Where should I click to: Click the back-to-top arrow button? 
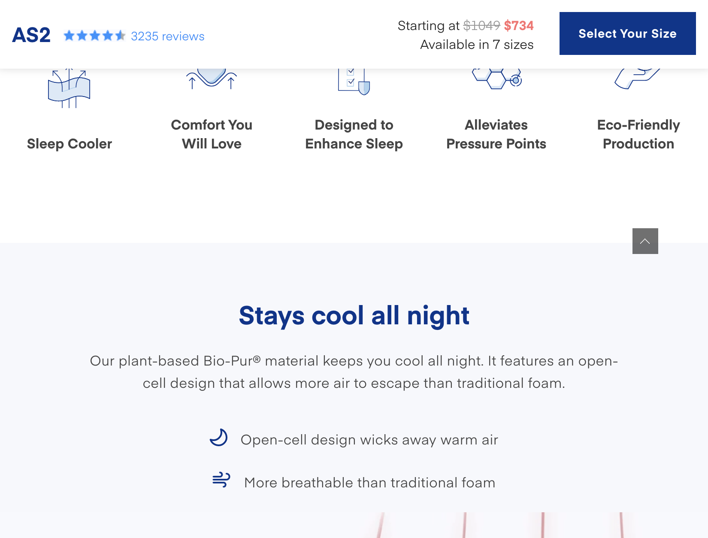(645, 241)
